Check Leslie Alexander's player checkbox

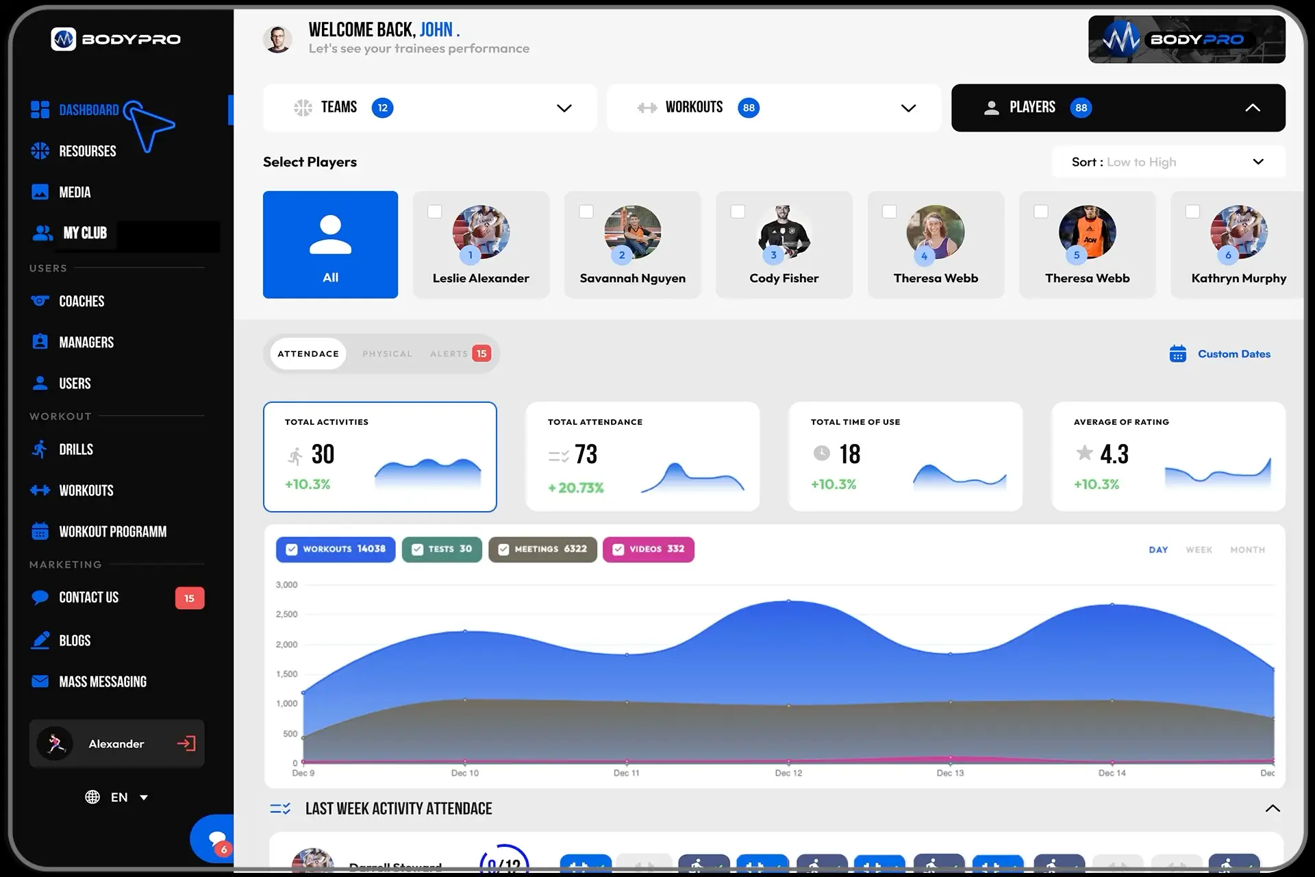pos(435,212)
